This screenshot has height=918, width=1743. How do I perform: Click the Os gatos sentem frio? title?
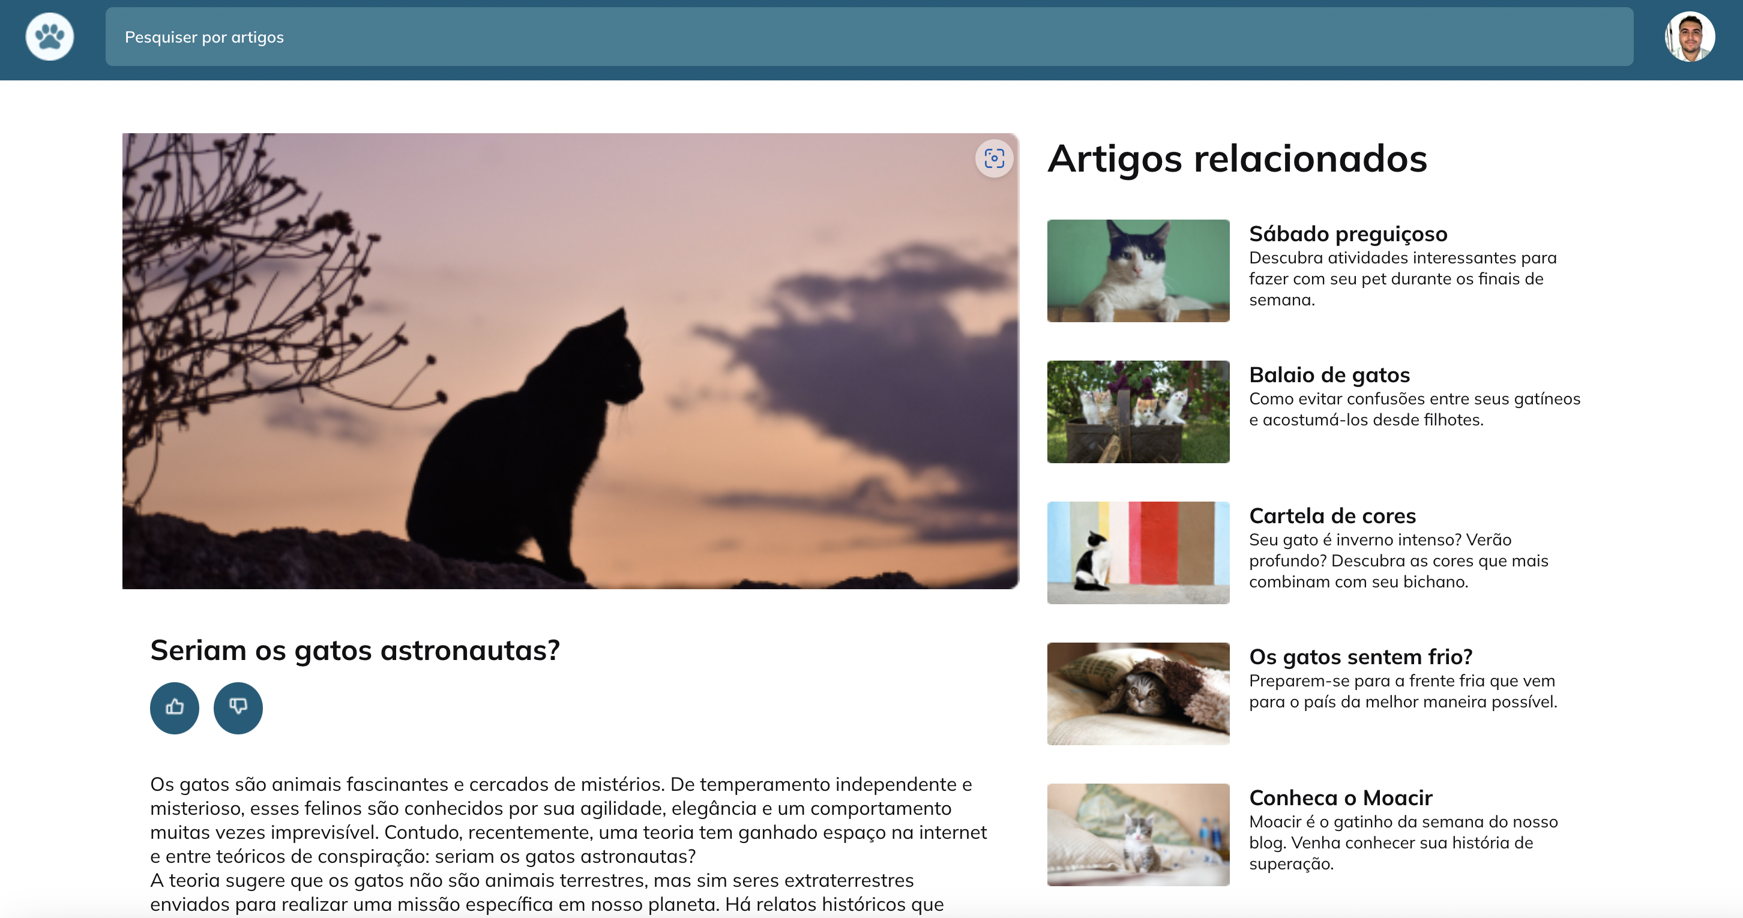(x=1360, y=656)
